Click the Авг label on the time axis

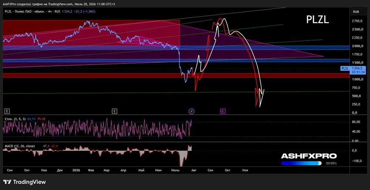point(194,170)
